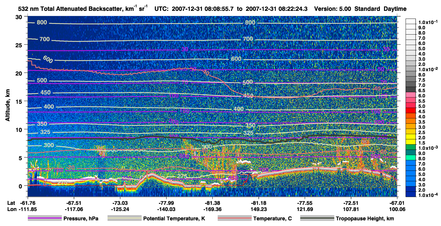Click latitude value -81.18
Viewport: 441px width, 226px height.
(258, 203)
